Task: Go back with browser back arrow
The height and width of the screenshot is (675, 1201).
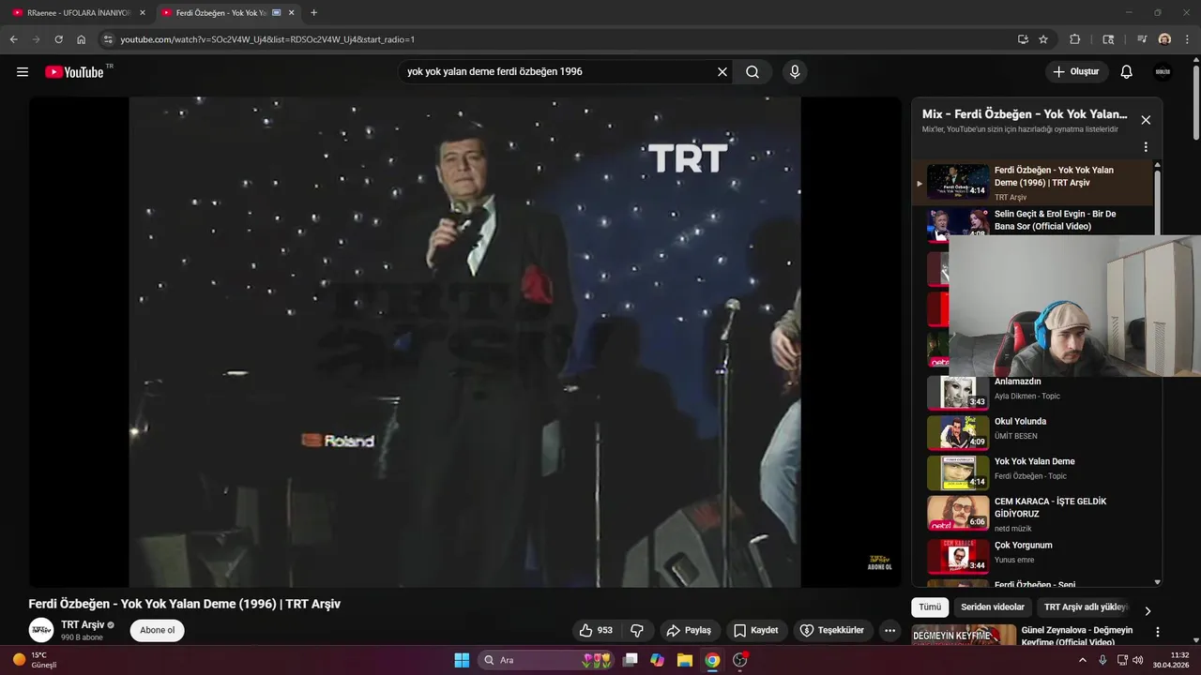Action: point(14,39)
